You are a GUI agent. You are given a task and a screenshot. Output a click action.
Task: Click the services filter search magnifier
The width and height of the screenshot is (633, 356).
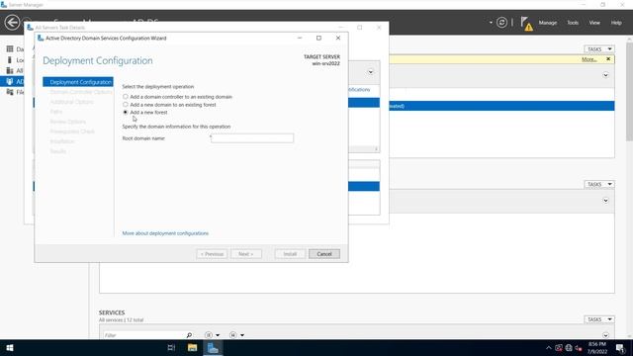pyautogui.click(x=189, y=335)
